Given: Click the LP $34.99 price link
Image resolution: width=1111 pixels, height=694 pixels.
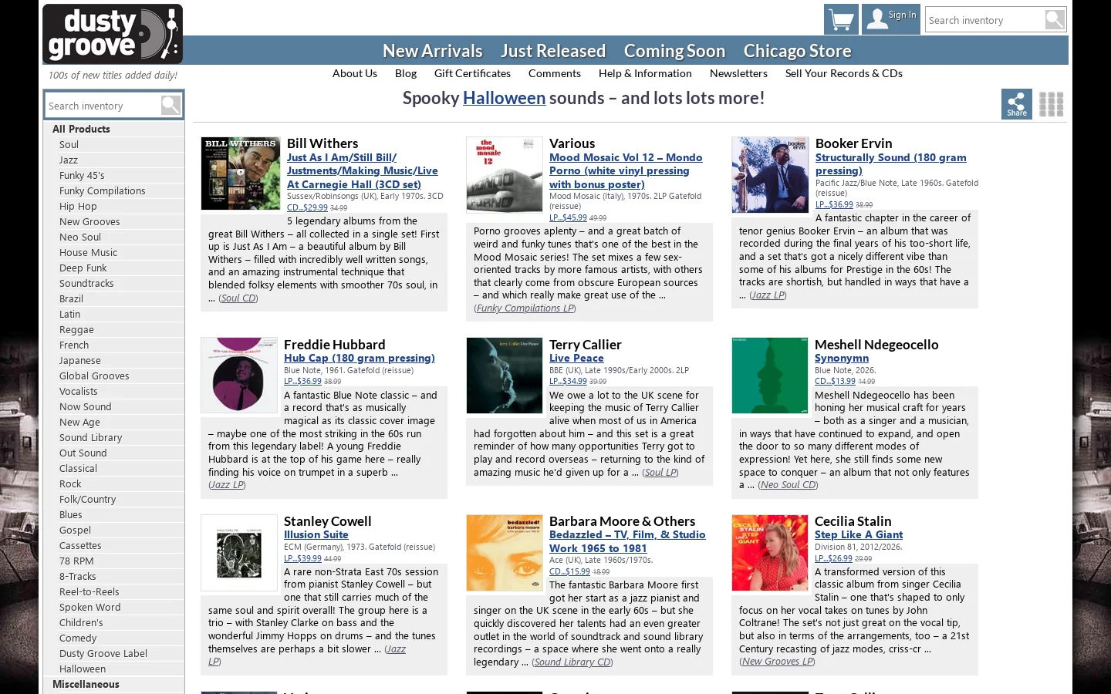Looking at the screenshot, I should pos(568,381).
